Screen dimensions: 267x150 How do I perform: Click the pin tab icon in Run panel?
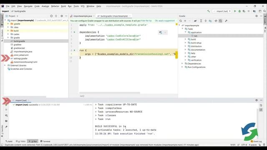[x=6, y=127]
